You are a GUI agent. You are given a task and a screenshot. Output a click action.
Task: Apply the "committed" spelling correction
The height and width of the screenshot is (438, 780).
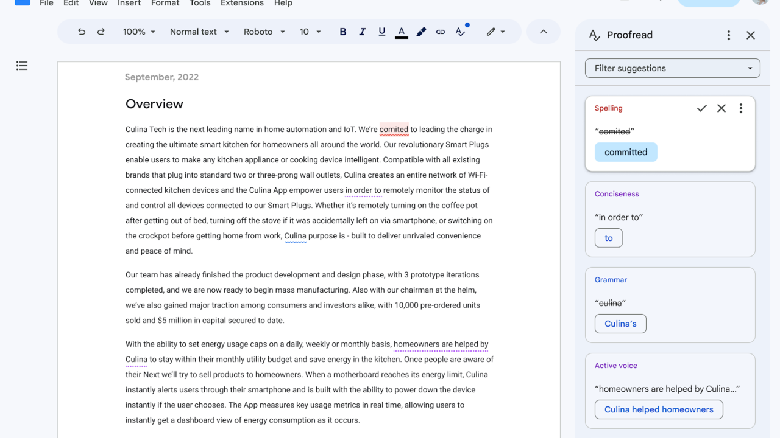626,152
